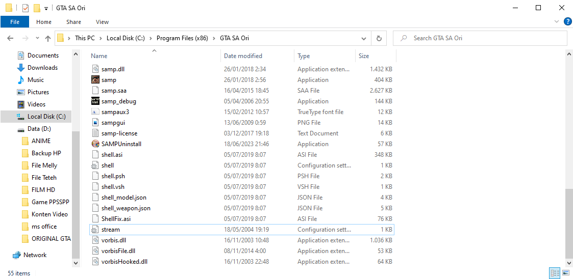
Task: Click the samp application icon
Action: [x=95, y=79]
